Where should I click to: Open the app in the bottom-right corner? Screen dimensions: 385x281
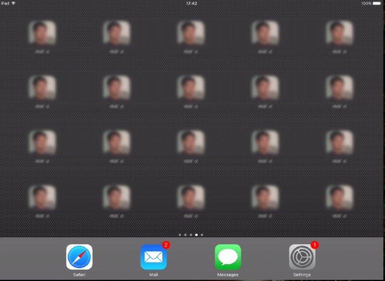[339, 197]
